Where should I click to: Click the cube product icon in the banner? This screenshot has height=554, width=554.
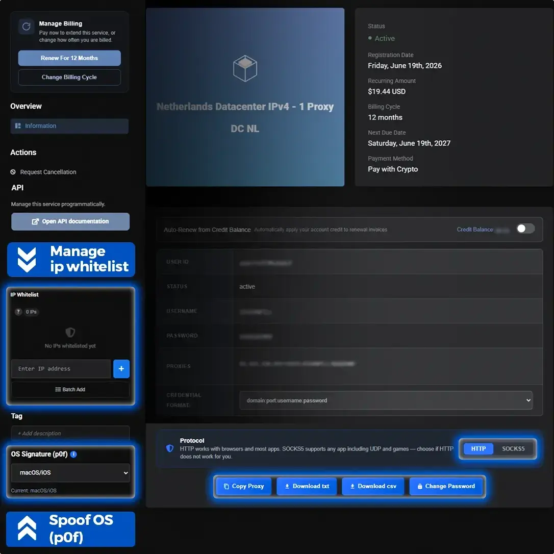tap(245, 68)
